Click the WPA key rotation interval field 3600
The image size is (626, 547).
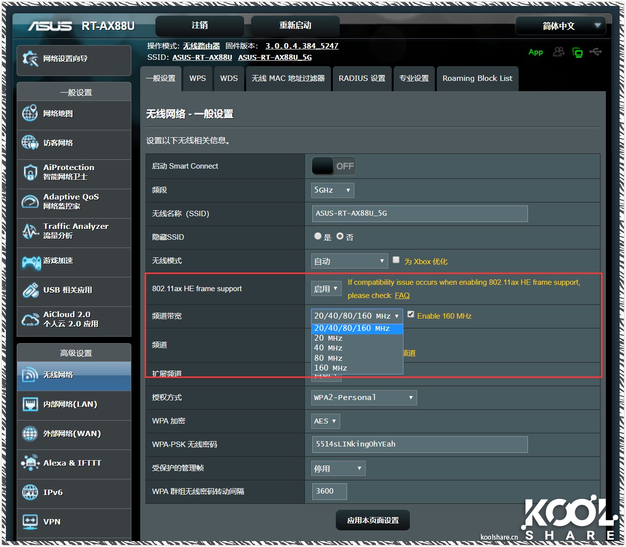pyautogui.click(x=329, y=492)
